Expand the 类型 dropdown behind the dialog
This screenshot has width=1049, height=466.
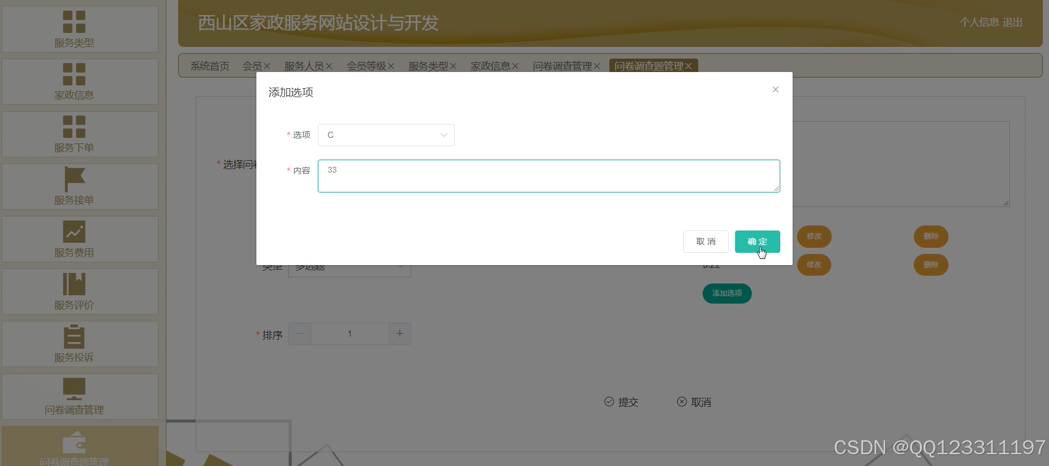click(350, 271)
